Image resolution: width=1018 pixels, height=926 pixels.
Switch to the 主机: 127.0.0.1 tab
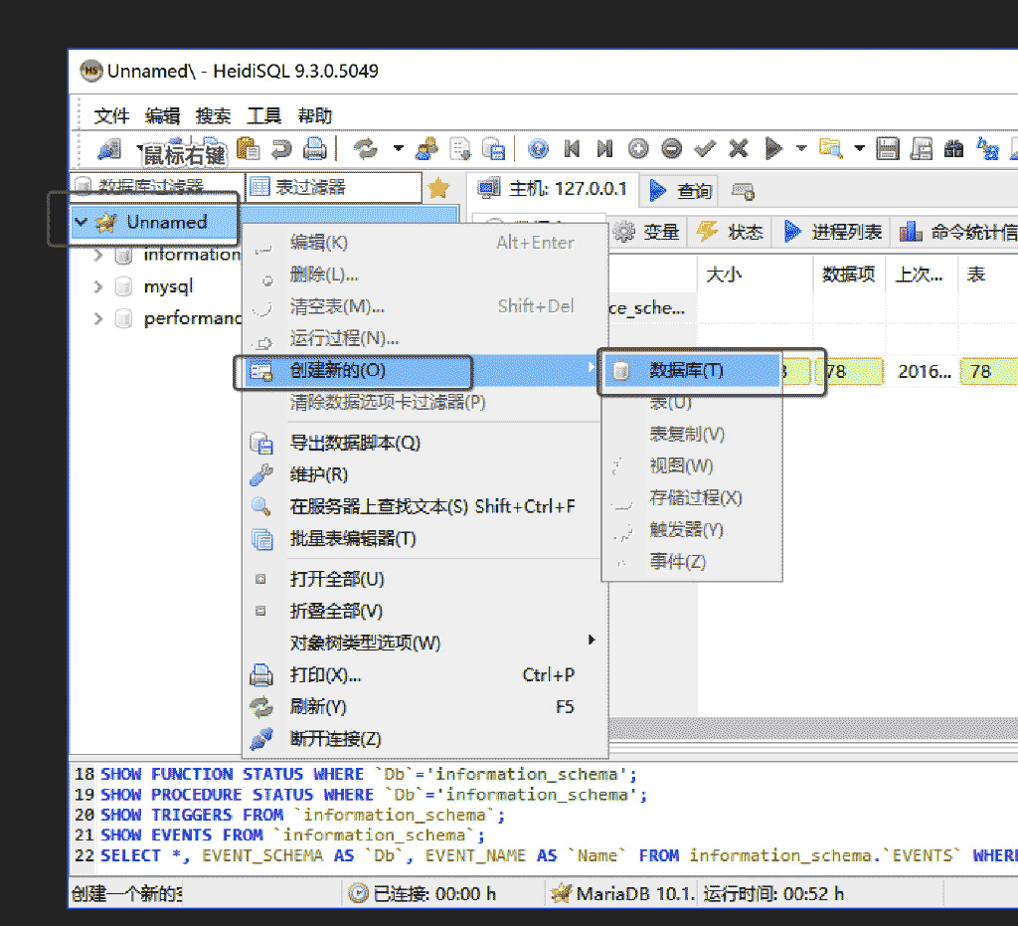[554, 190]
